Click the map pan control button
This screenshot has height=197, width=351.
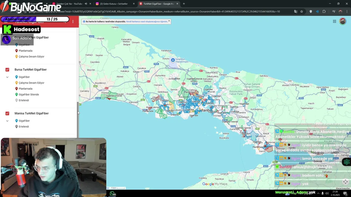click(x=346, y=182)
